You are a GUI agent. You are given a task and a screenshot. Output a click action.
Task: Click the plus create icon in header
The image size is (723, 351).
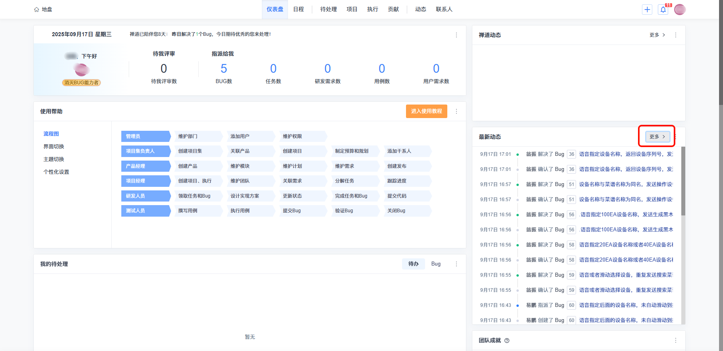[x=647, y=10]
